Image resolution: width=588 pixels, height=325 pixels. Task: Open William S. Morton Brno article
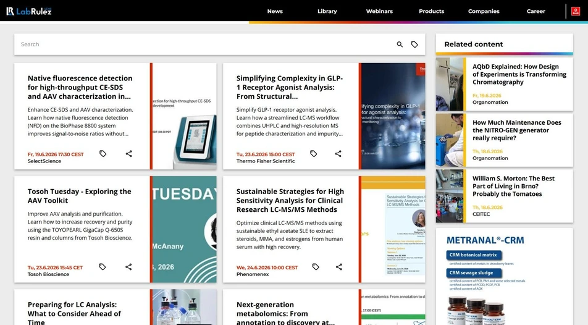(513, 186)
